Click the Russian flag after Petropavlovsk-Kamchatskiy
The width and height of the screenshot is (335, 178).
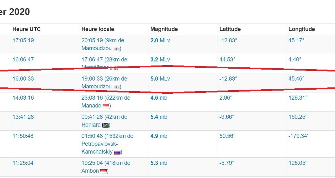[x=118, y=152]
